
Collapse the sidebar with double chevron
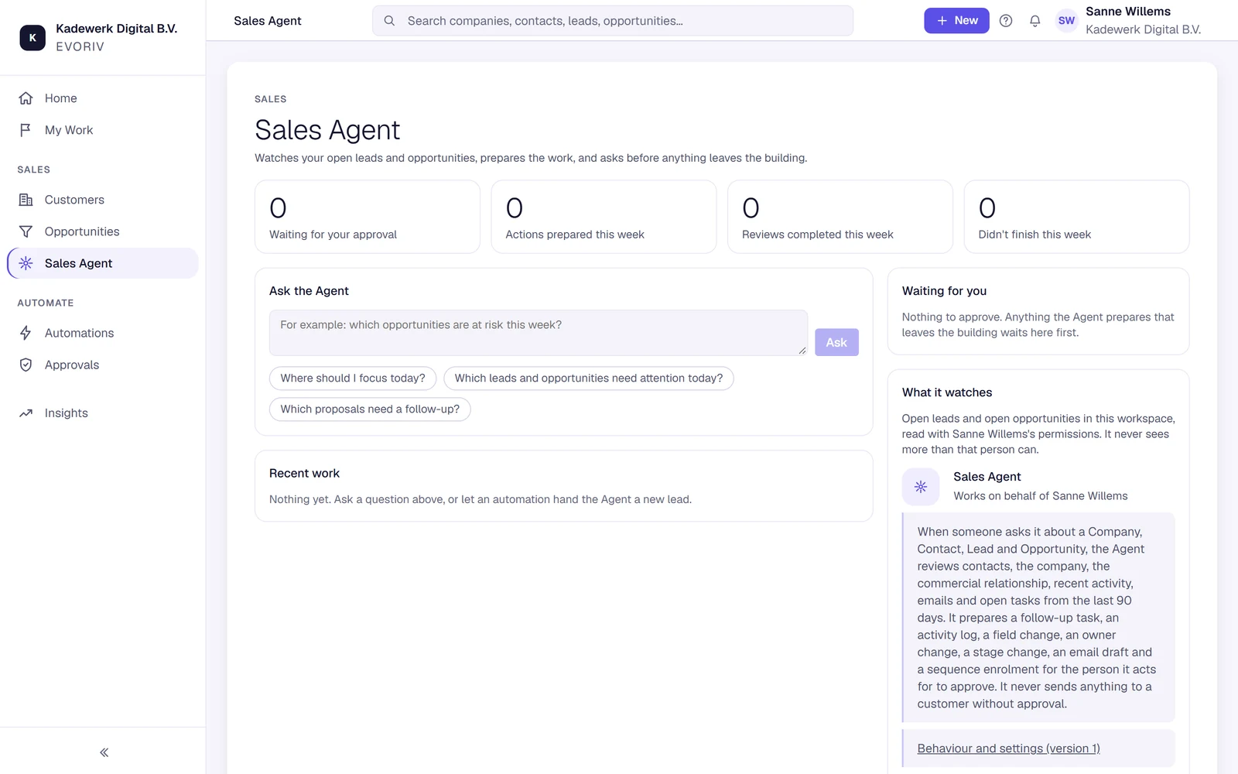point(104,752)
